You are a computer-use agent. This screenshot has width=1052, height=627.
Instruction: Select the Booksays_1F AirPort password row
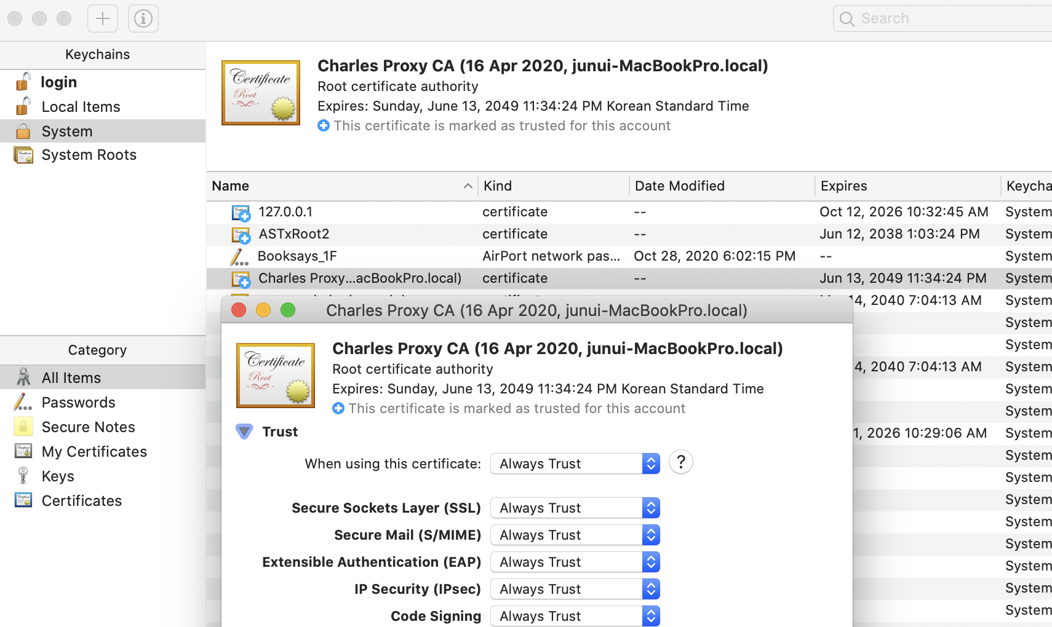click(297, 256)
